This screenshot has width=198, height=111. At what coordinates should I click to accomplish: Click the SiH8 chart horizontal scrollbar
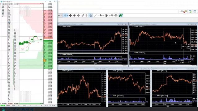coord(93,65)
